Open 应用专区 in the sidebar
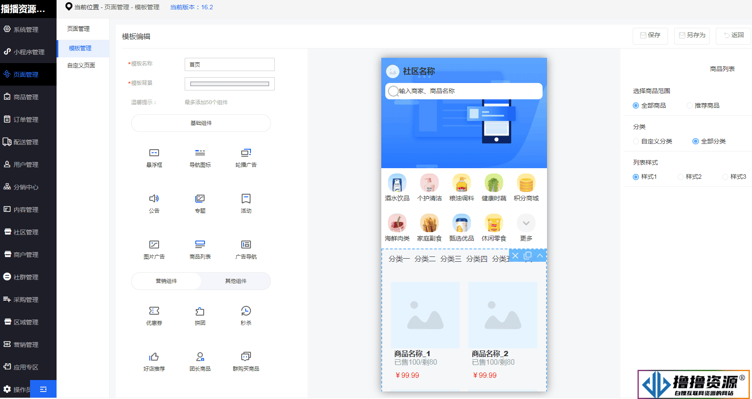 (28, 367)
